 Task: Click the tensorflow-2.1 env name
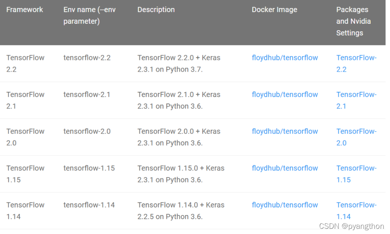pyautogui.click(x=87, y=95)
